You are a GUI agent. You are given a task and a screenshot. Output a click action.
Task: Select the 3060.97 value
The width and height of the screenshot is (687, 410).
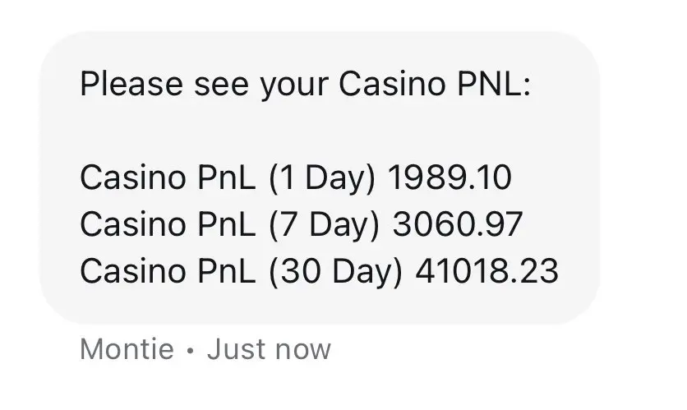click(x=458, y=224)
